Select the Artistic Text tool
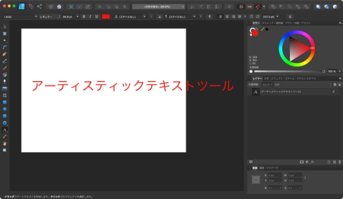This screenshot has height=199, width=343. coord(4,129)
